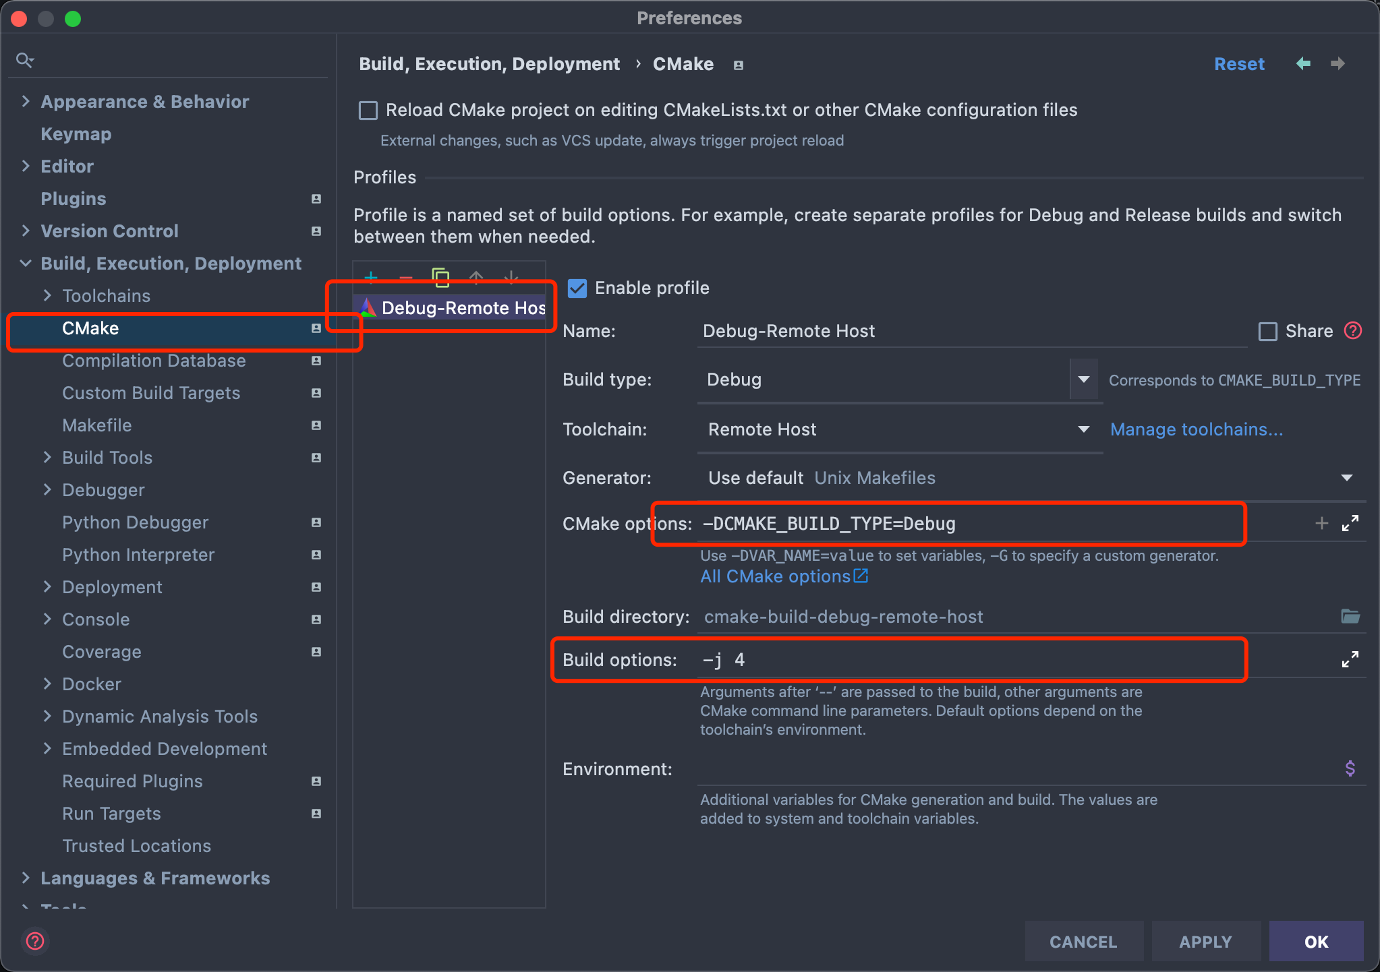Browse for build directory folder
The image size is (1380, 972).
(1350, 616)
